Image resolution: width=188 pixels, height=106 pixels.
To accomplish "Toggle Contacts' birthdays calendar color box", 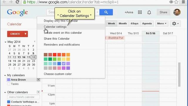I will point(9,102).
